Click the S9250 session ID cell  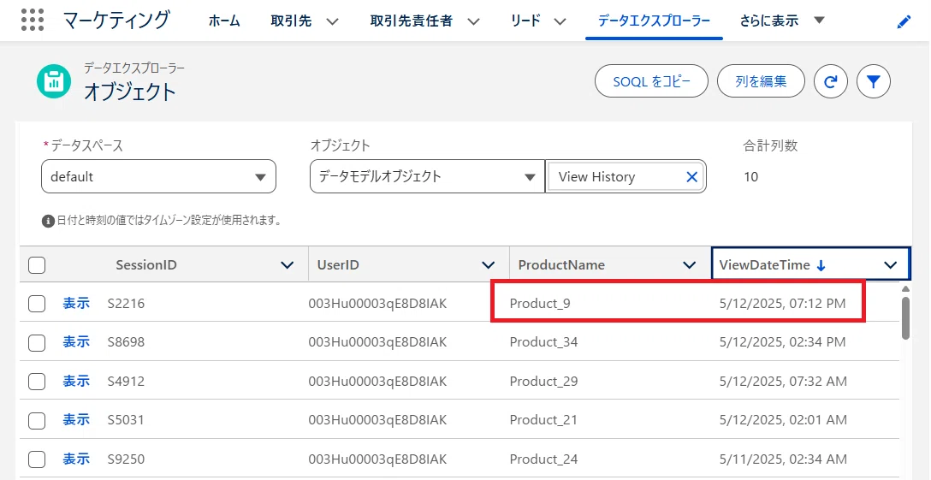pyautogui.click(x=126, y=459)
